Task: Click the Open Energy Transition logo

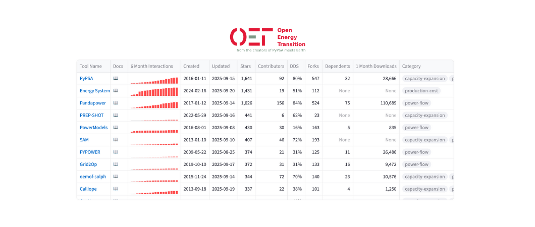Action: 268,38
